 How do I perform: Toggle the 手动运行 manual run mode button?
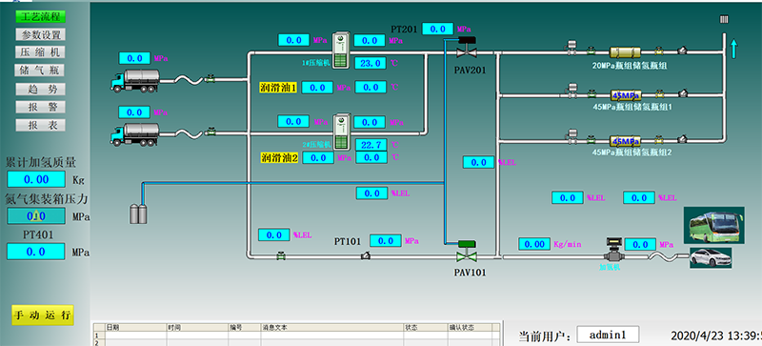(43, 315)
